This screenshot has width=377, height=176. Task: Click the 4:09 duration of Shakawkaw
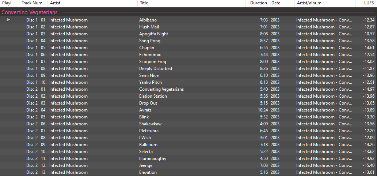pos(263,124)
